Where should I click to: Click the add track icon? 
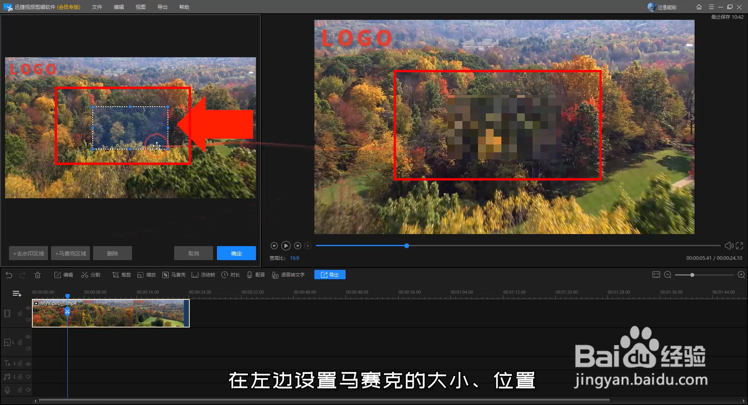pyautogui.click(x=17, y=294)
